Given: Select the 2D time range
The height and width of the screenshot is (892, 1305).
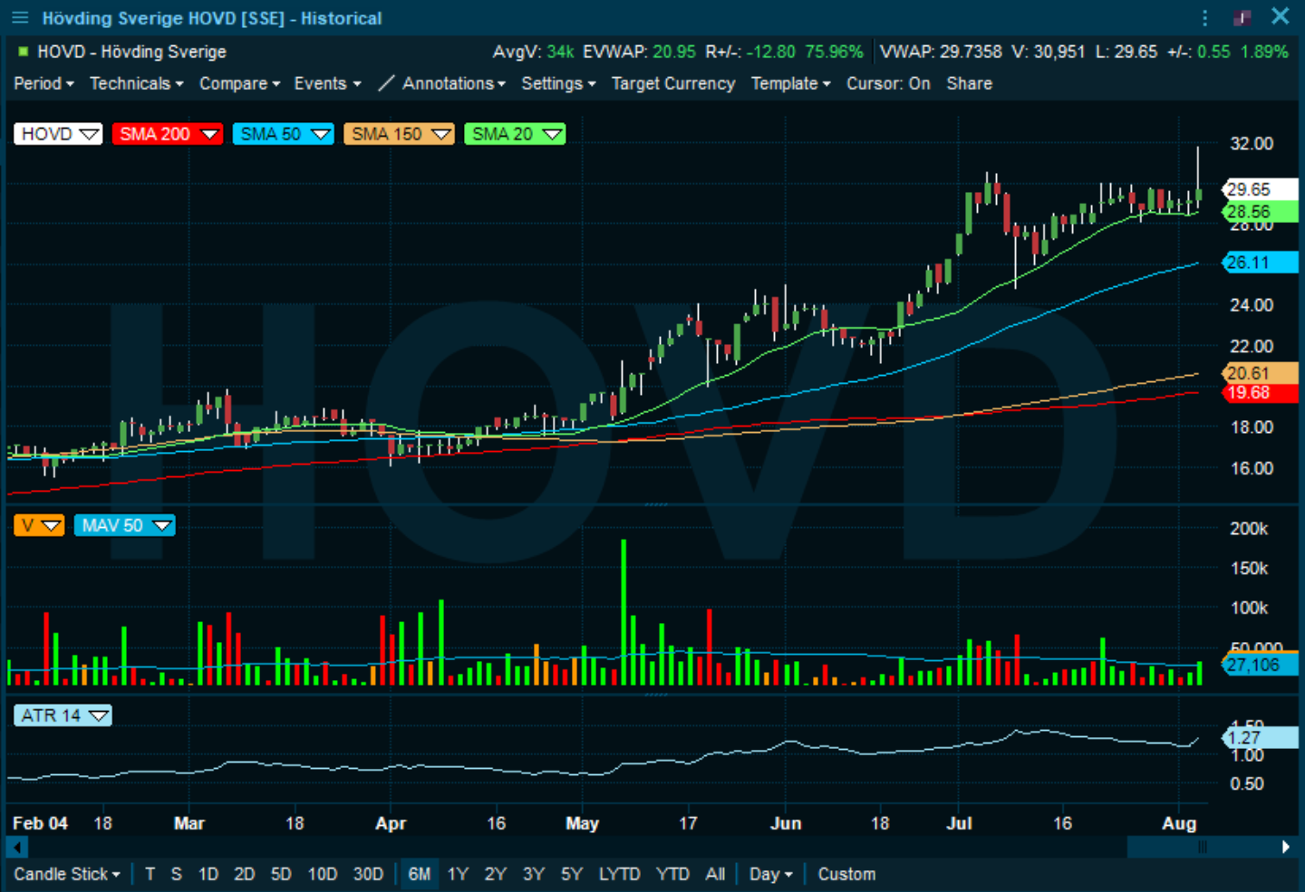Looking at the screenshot, I should [245, 874].
